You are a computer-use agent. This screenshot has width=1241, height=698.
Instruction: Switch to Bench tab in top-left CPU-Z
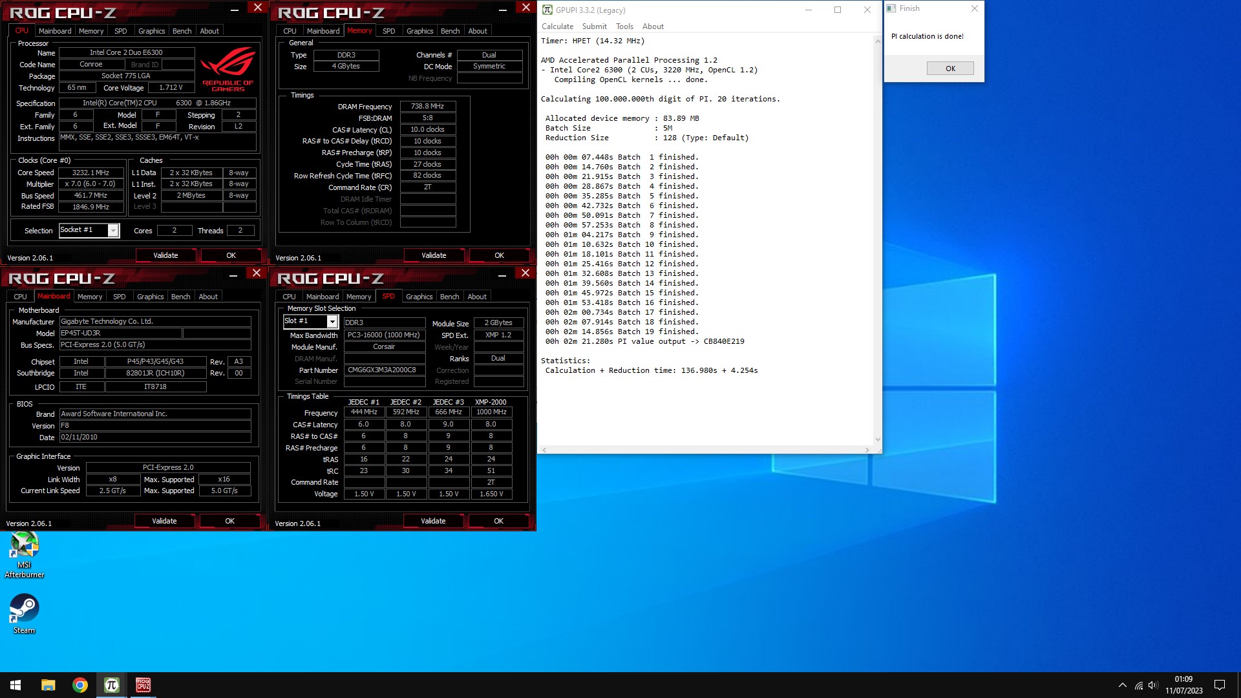182,31
